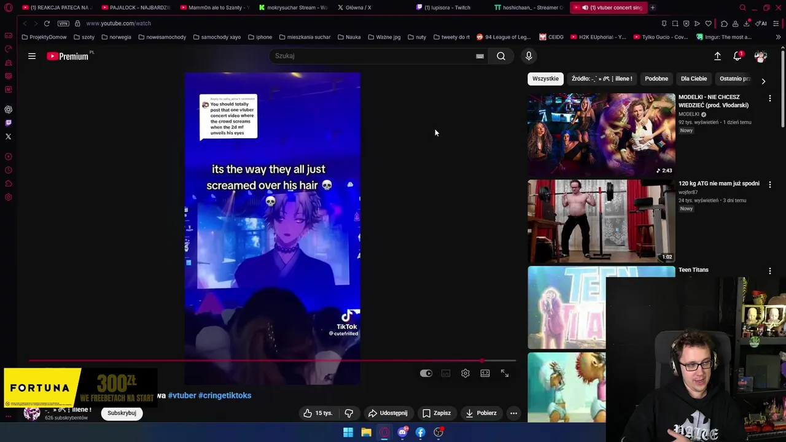This screenshot has width=786, height=442.
Task: Open MODELKI video thumbnail
Action: [601, 134]
